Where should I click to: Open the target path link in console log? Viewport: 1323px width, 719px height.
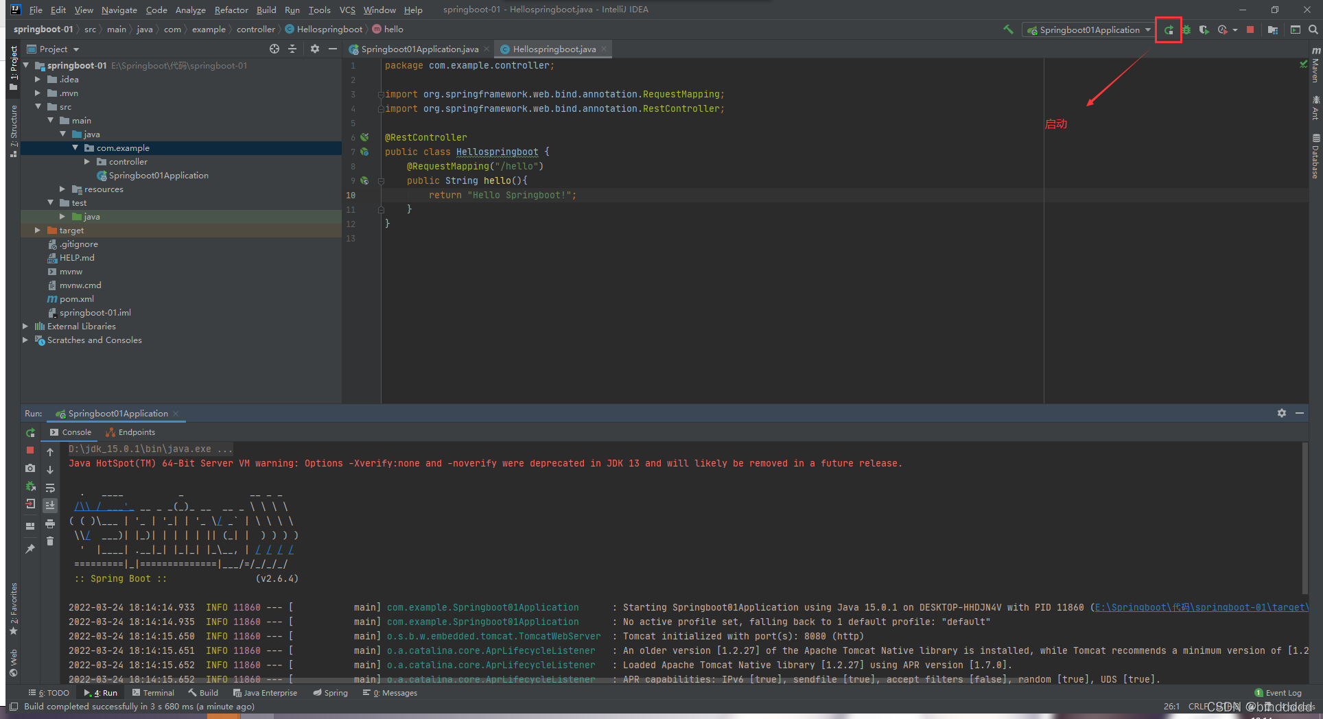click(1202, 607)
